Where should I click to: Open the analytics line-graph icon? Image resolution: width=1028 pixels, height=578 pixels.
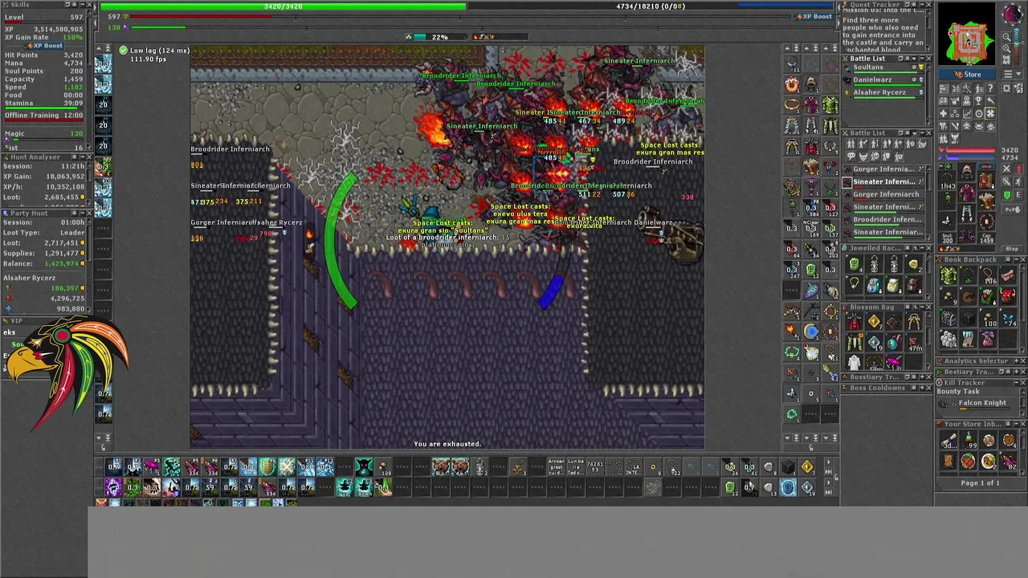pyautogui.click(x=967, y=114)
